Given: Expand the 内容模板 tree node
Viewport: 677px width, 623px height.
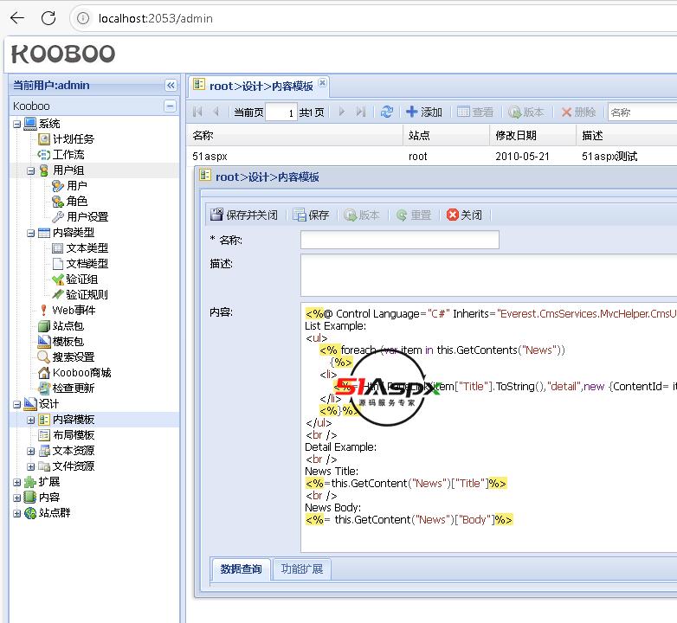Looking at the screenshot, I should pyautogui.click(x=30, y=420).
